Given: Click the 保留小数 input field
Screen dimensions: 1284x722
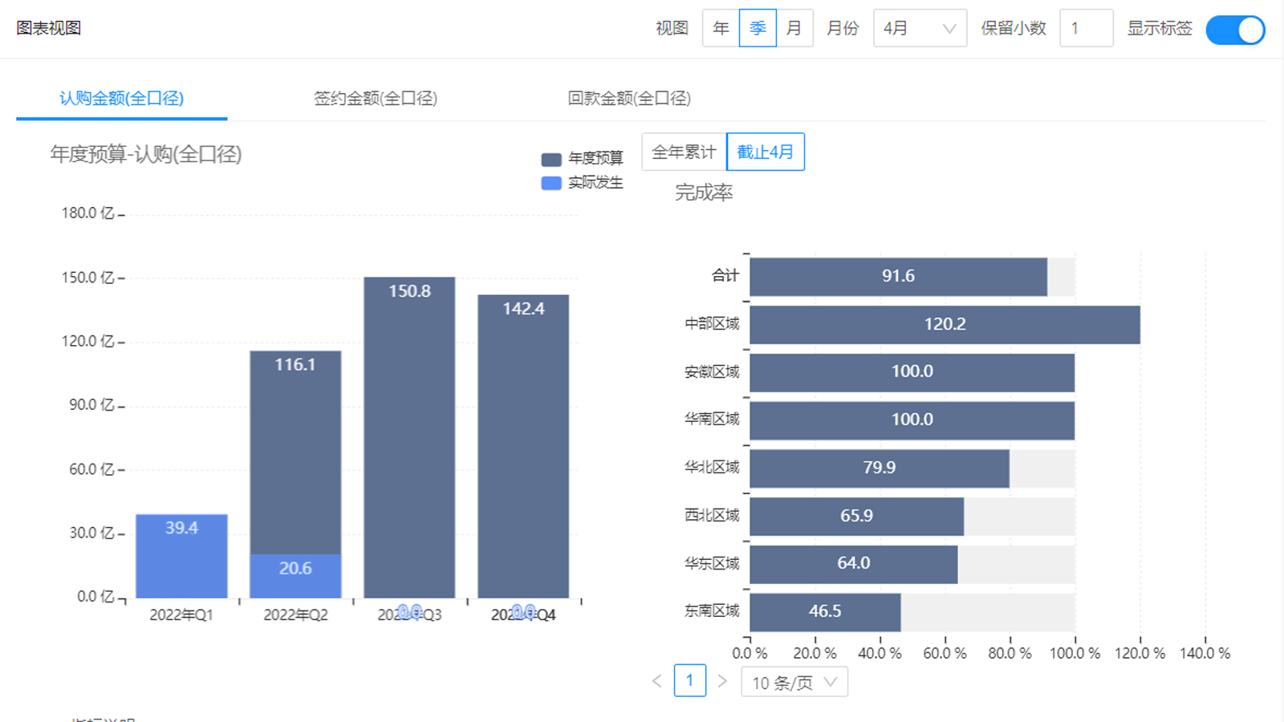Looking at the screenshot, I should [x=1086, y=28].
